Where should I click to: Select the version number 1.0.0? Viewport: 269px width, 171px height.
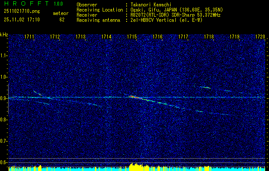(58, 4)
